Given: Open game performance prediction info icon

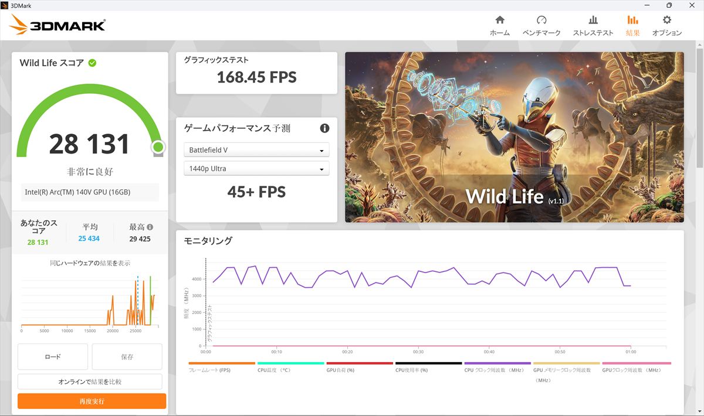Looking at the screenshot, I should 324,128.
